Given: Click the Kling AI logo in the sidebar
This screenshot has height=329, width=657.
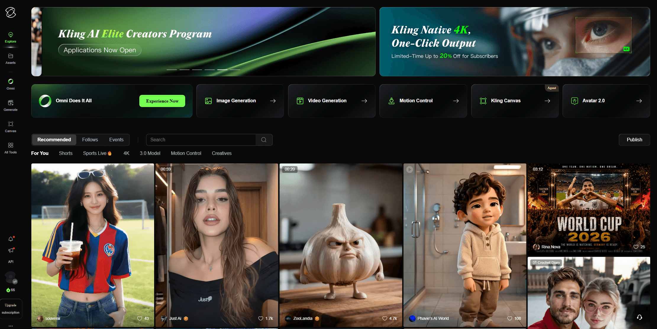Looking at the screenshot, I should pos(11,12).
